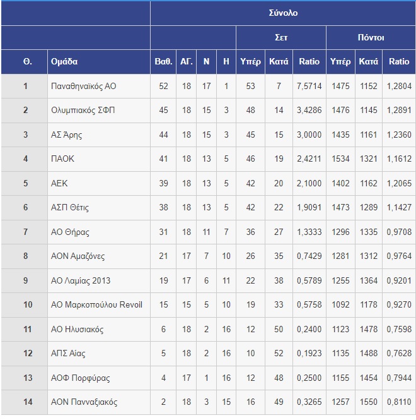The height and width of the screenshot is (420, 416).
Task: Select team Ολυμπιακός ΣΦΠ
Action: click(83, 111)
